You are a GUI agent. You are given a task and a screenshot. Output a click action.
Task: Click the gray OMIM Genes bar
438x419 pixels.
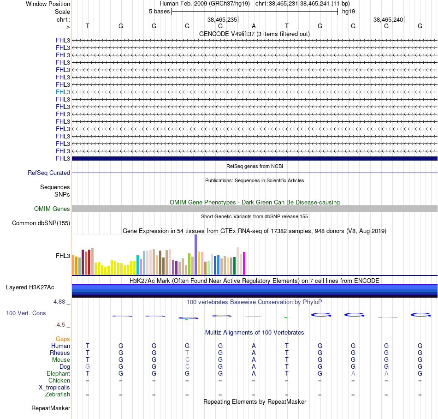(255, 209)
